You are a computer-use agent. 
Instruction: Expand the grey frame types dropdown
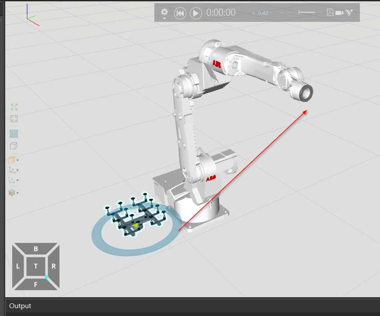tap(17, 171)
